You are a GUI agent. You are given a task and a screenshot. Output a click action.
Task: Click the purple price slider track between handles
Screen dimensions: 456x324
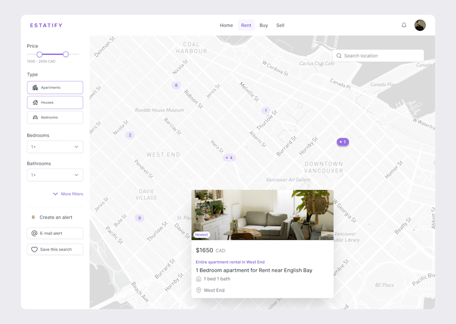coord(52,54)
